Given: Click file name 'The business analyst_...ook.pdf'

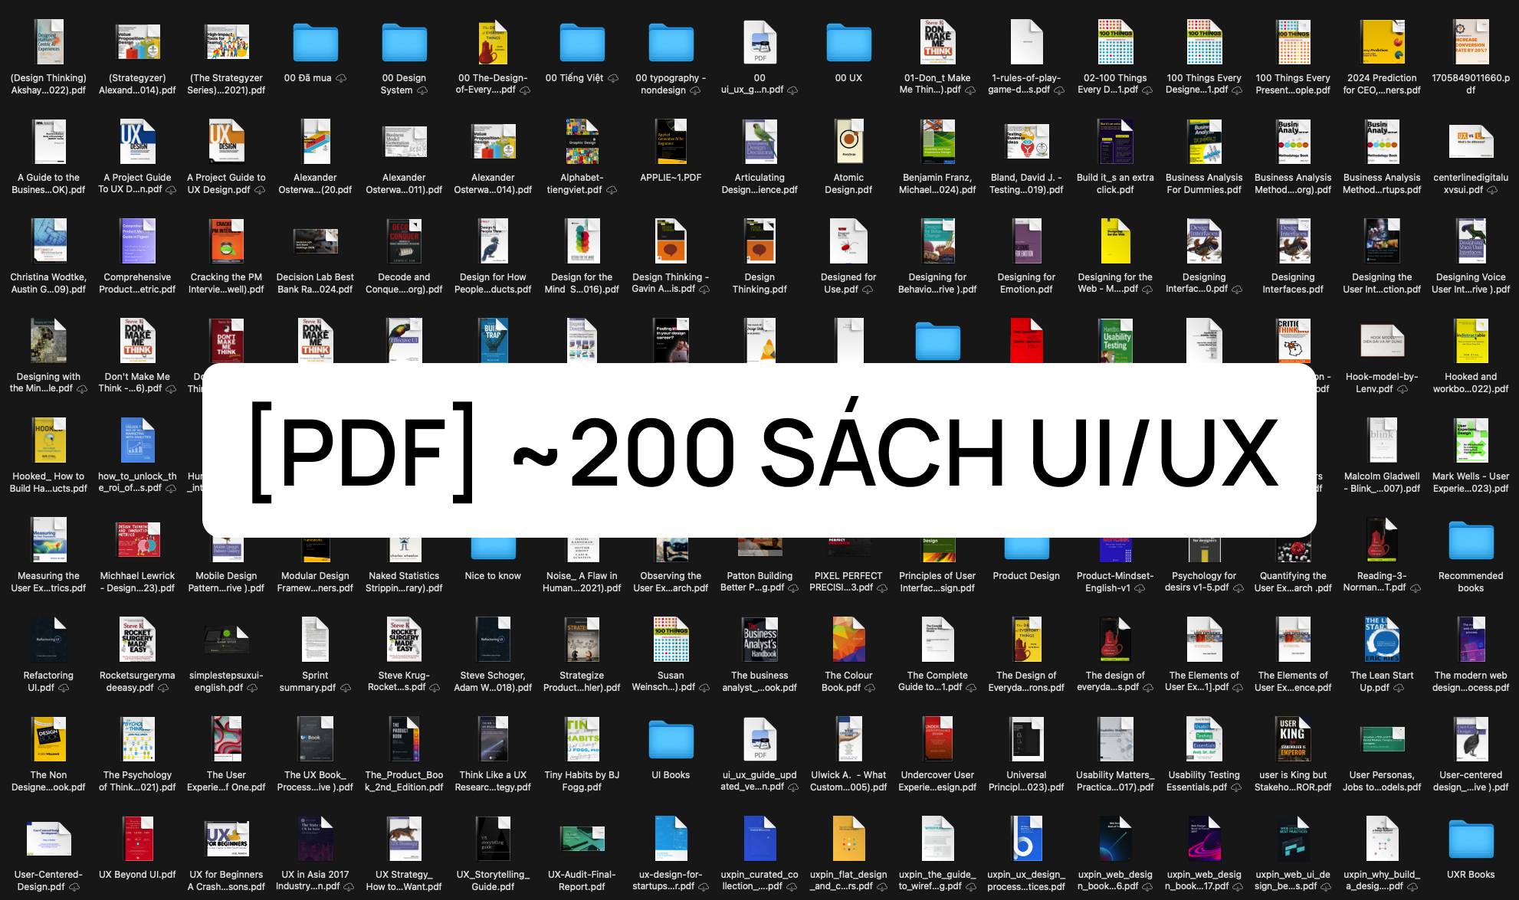Looking at the screenshot, I should [x=760, y=682].
